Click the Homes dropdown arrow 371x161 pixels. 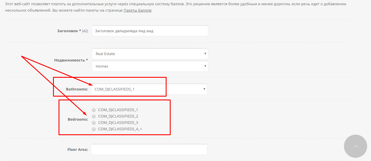pyautogui.click(x=205, y=66)
